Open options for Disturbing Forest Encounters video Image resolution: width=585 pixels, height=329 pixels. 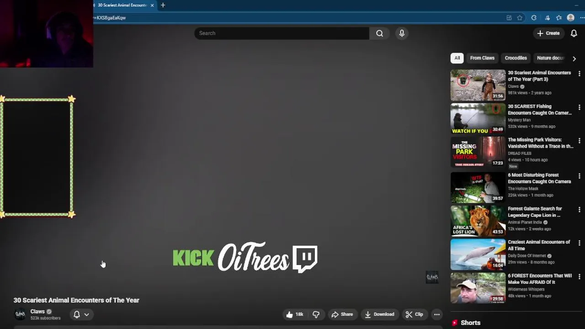point(579,176)
